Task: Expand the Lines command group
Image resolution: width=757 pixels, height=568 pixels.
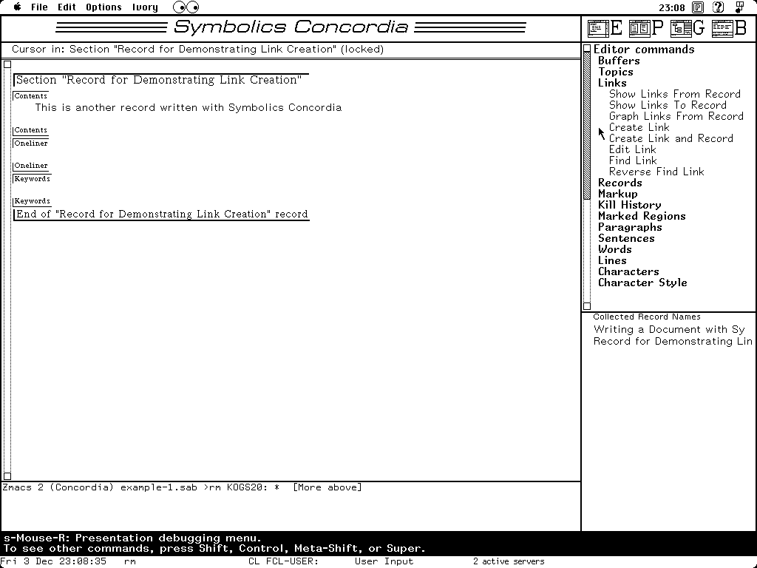Action: tap(612, 261)
